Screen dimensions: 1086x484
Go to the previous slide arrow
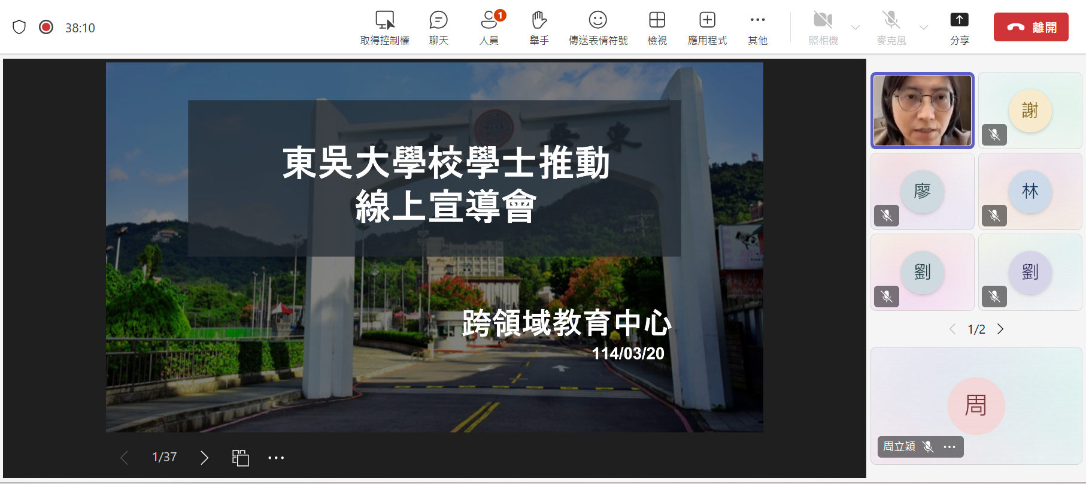click(x=124, y=458)
